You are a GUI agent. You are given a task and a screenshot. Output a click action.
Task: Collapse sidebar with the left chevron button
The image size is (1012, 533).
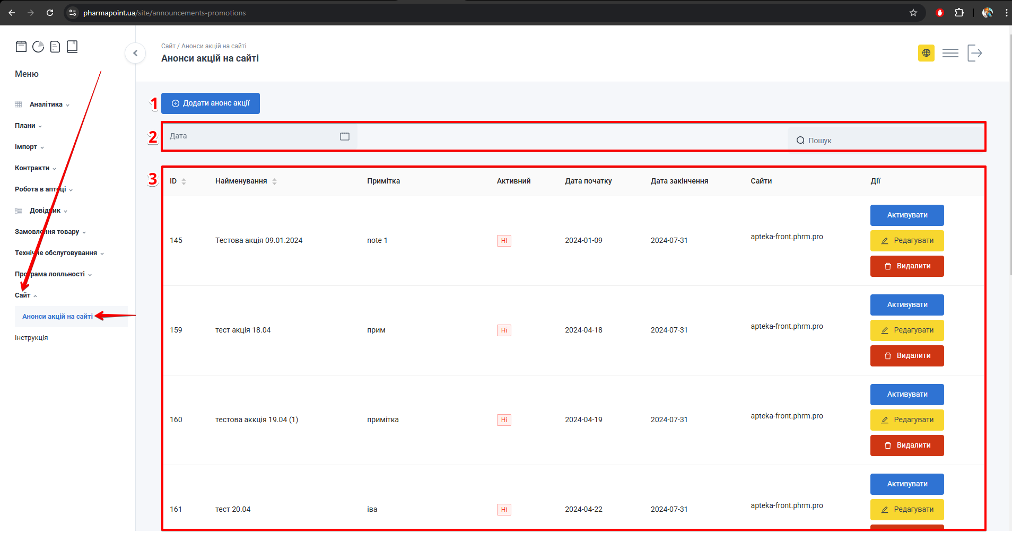(135, 53)
